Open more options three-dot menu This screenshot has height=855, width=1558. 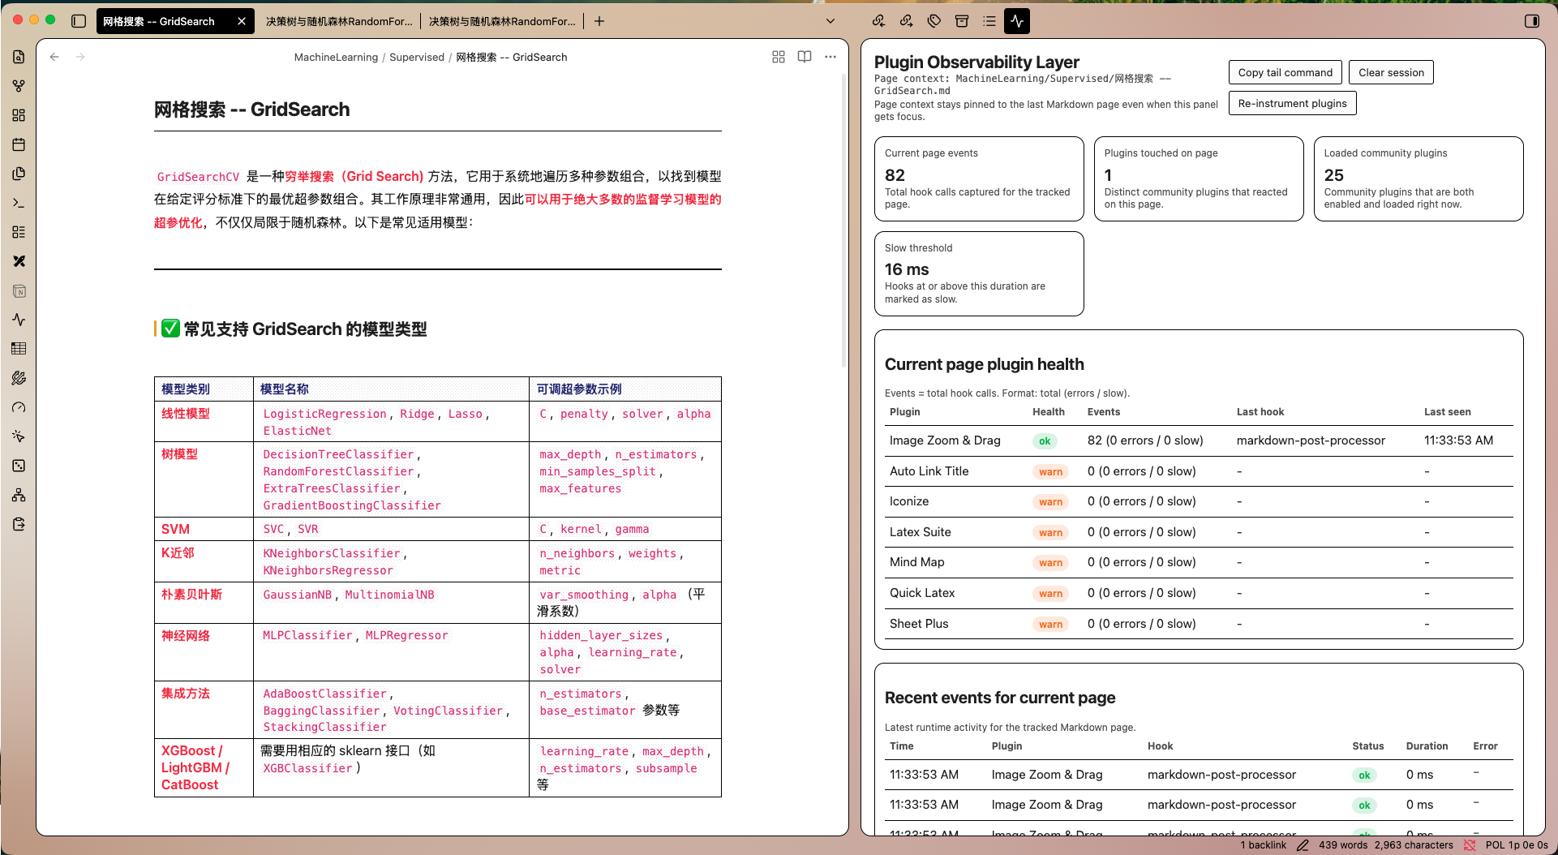coord(831,57)
